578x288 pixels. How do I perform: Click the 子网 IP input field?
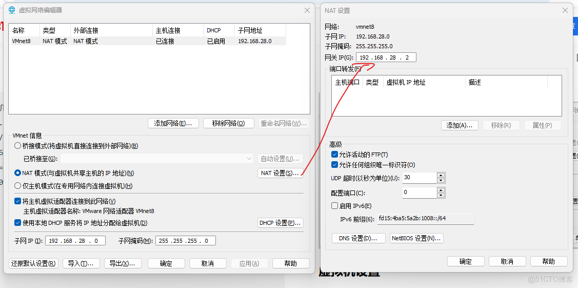[x=75, y=240]
